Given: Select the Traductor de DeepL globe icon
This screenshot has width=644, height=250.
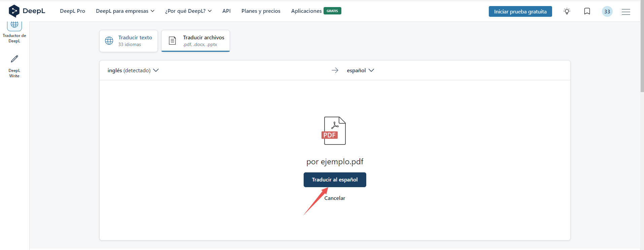Looking at the screenshot, I should tap(14, 25).
